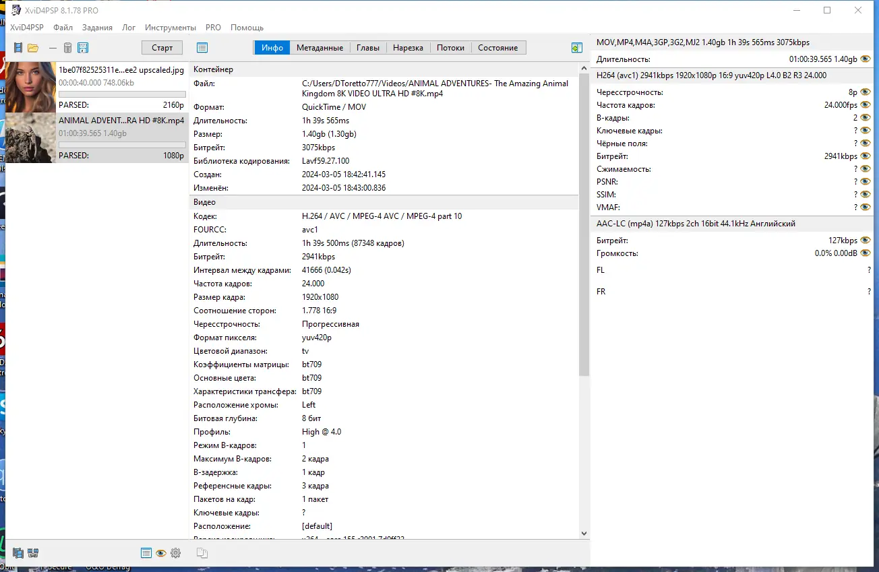Select the Инфо tab
This screenshot has height=572, width=879.
(272, 48)
